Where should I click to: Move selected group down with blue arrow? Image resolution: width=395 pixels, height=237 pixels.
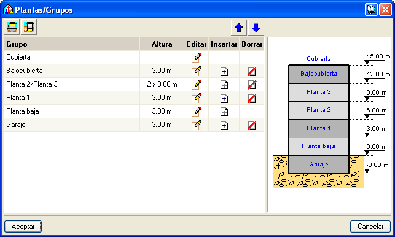tap(256, 28)
